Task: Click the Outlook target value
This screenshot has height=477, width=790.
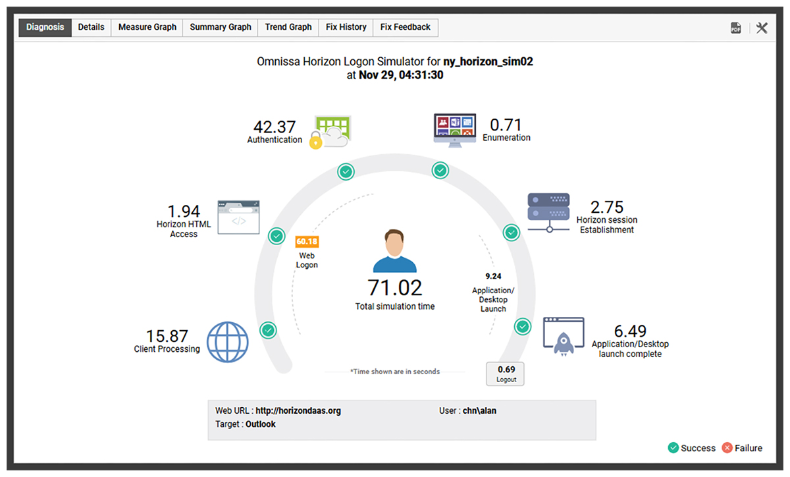Action: coord(261,425)
